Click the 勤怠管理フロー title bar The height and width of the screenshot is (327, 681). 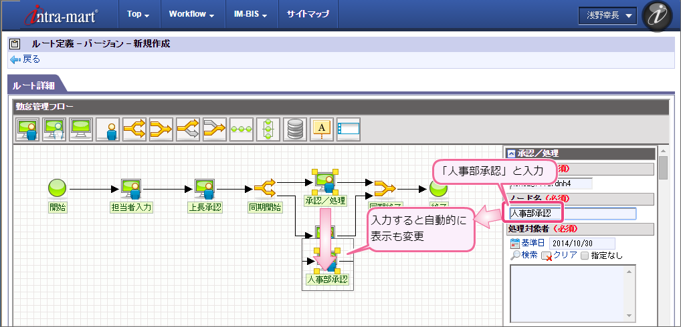(x=340, y=107)
